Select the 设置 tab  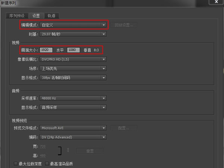click(36, 16)
